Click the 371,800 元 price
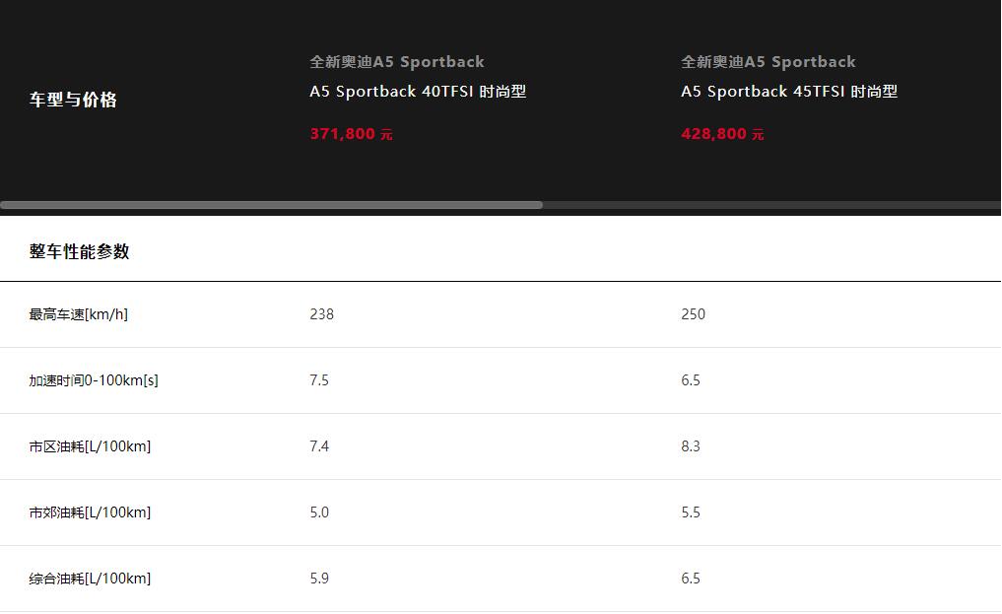The height and width of the screenshot is (614, 1002). (351, 133)
